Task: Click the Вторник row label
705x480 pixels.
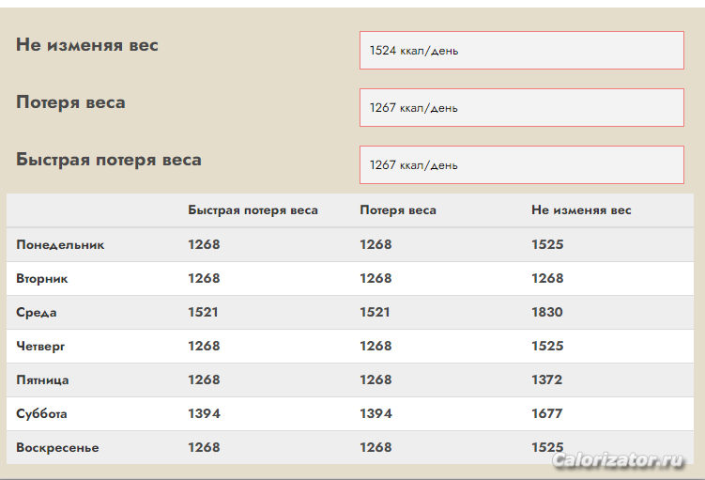Action: 42,278
